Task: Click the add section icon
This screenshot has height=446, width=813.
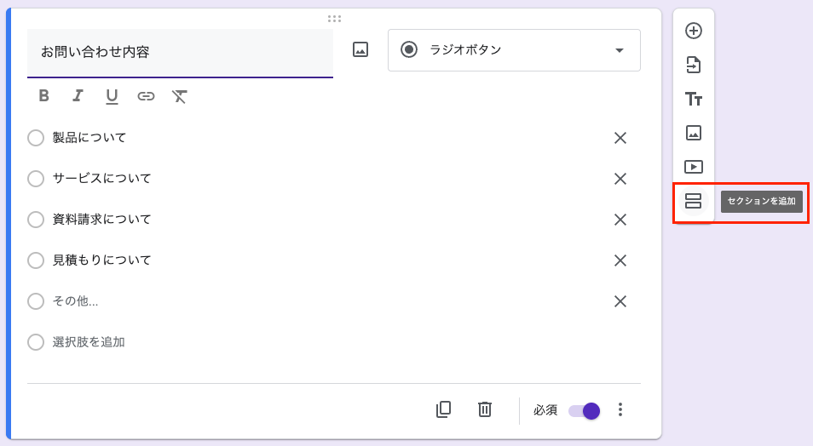Action: (694, 201)
